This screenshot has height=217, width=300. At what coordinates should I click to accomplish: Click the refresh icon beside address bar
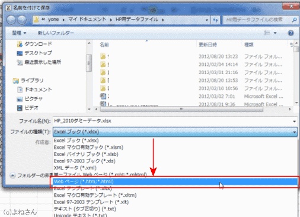[215, 20]
